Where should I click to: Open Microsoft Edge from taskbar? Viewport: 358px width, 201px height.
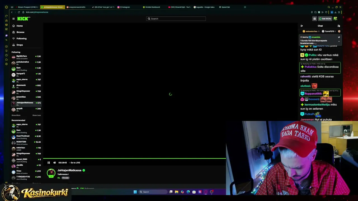tap(188, 192)
